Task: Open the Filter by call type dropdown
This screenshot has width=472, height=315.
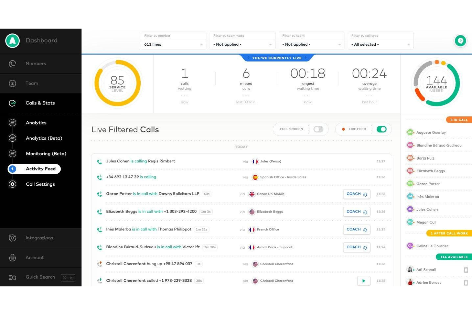Action: tap(380, 44)
